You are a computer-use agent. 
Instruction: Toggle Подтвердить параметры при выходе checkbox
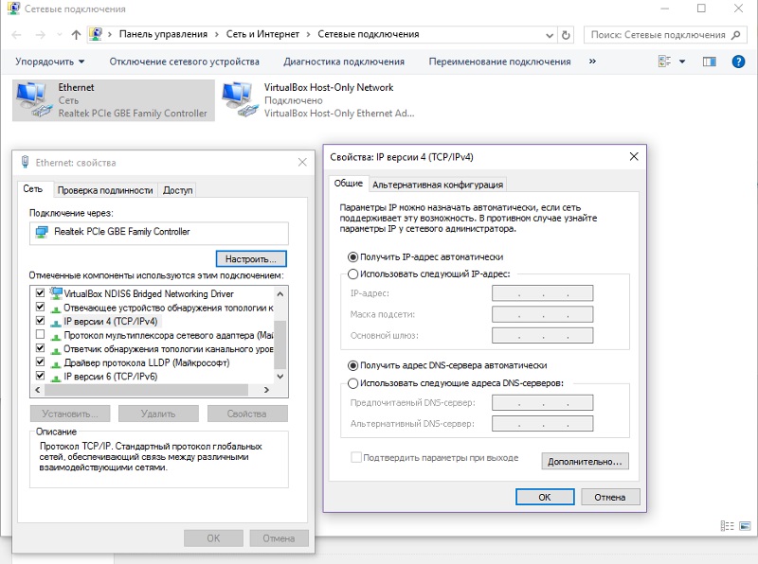[356, 457]
